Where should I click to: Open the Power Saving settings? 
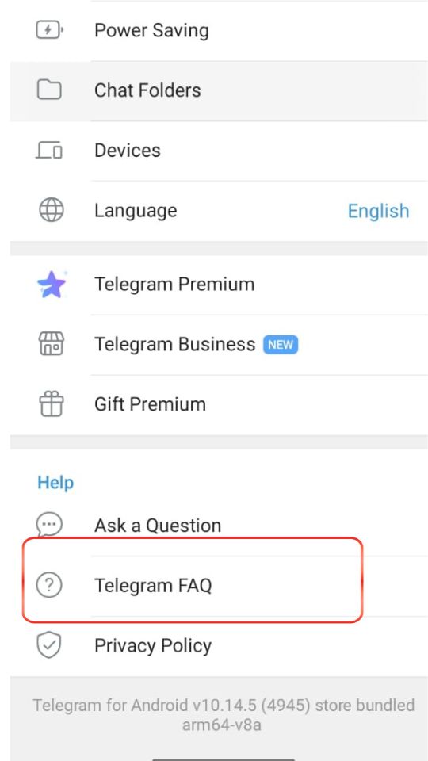[x=219, y=31]
